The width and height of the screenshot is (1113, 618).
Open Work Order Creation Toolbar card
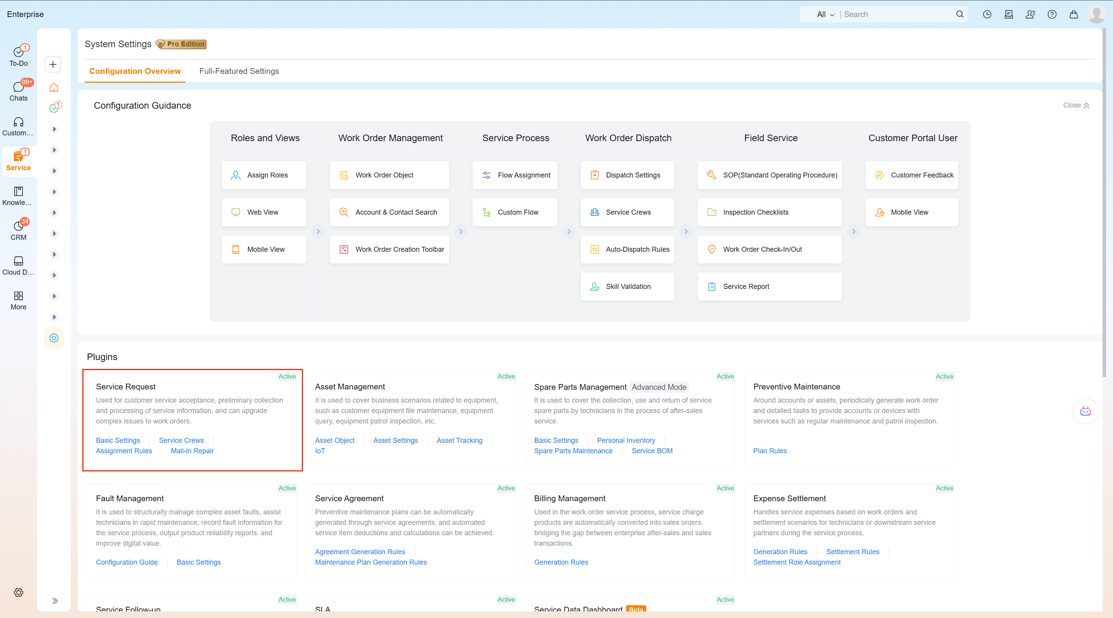coord(389,249)
